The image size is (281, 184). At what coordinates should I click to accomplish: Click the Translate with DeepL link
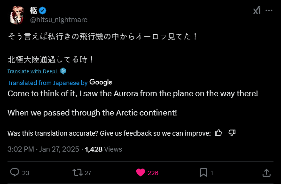[32, 71]
